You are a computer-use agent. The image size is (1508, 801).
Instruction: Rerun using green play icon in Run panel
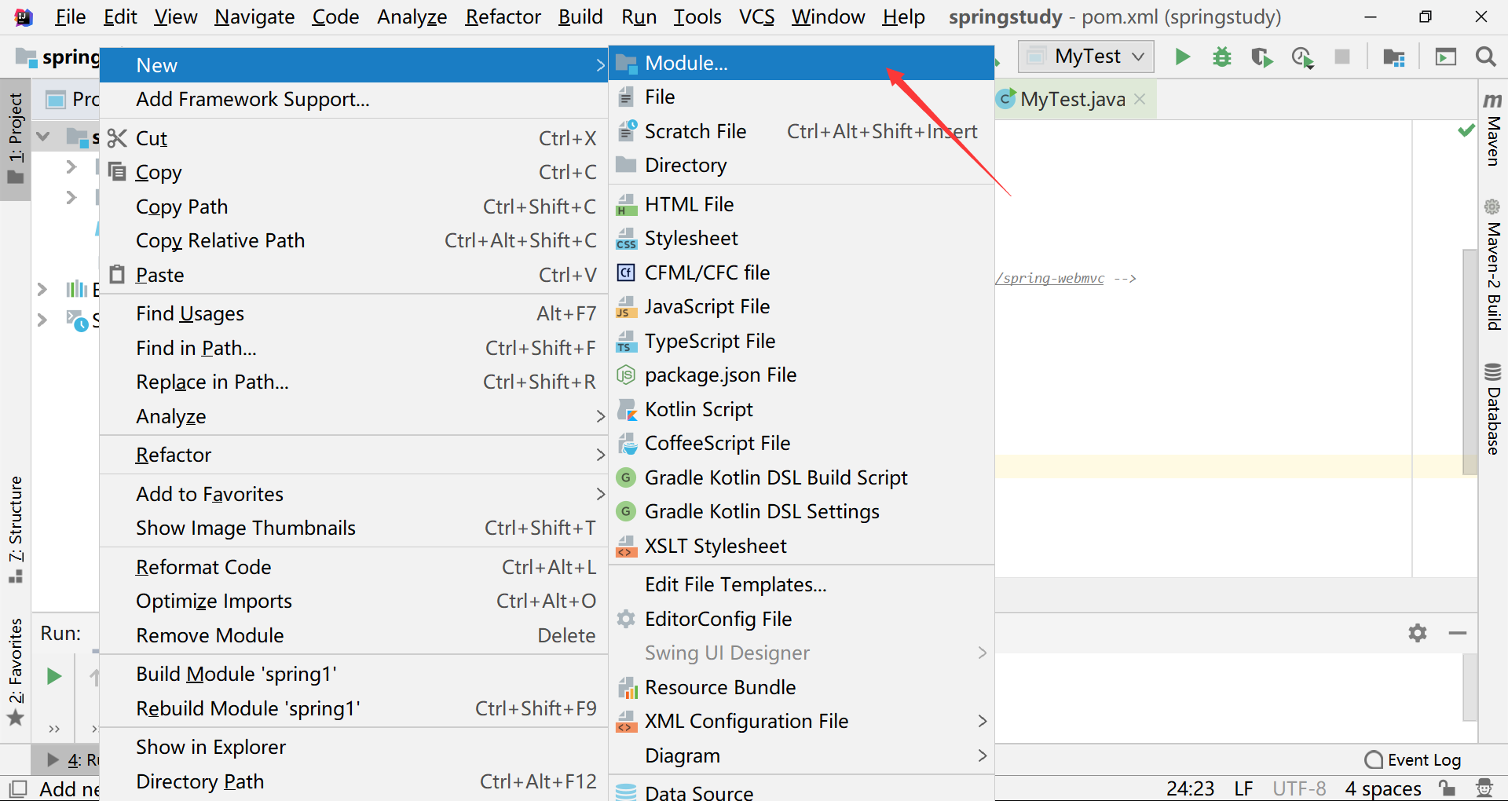(53, 676)
